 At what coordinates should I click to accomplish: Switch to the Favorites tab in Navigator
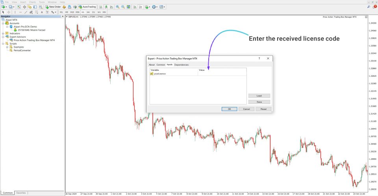tap(21, 193)
